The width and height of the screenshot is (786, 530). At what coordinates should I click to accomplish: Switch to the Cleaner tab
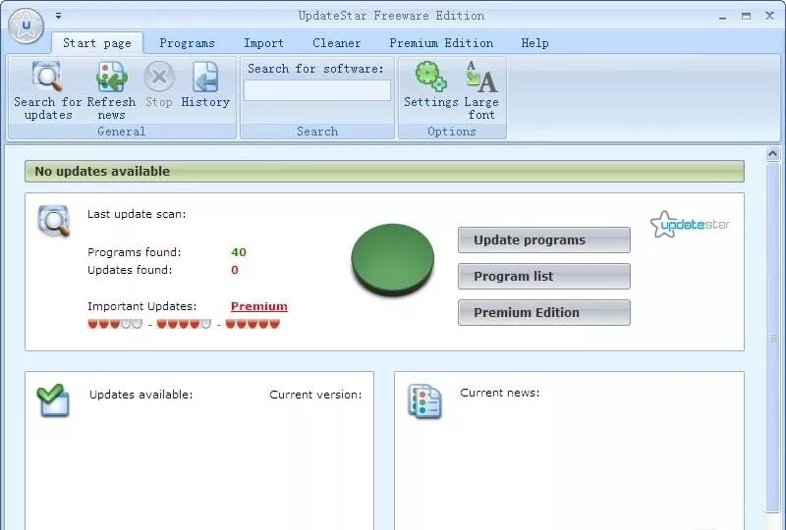click(336, 43)
